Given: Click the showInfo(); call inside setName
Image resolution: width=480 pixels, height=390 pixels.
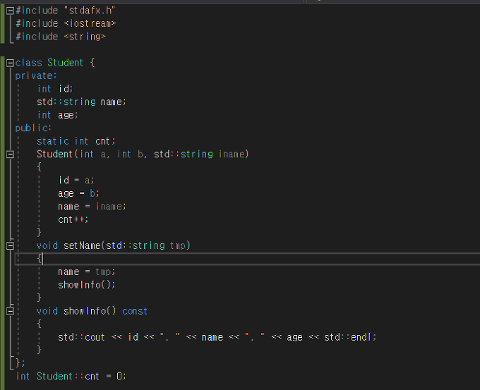Looking at the screenshot, I should click(x=87, y=285).
